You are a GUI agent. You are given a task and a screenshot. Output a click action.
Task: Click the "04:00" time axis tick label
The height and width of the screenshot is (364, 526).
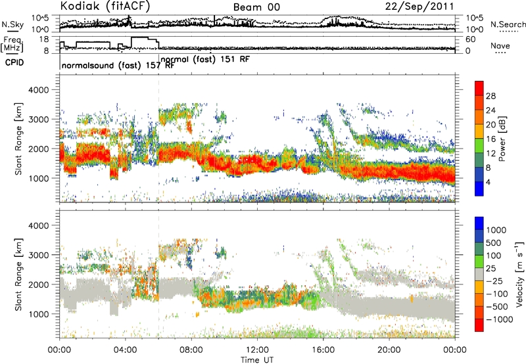[x=126, y=350]
